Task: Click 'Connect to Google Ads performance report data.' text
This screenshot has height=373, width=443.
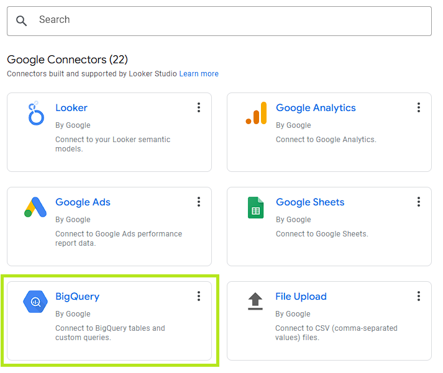Action: (x=119, y=238)
